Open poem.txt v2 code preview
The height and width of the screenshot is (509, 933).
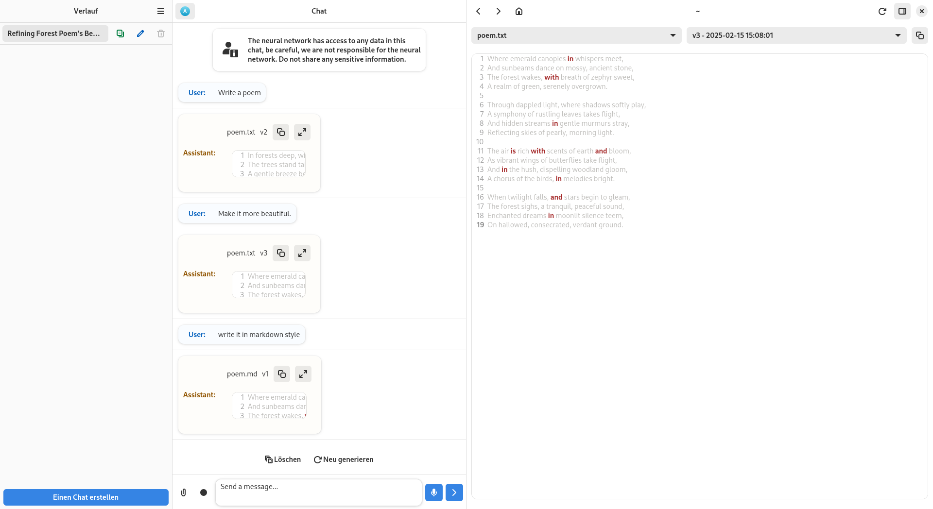coord(269,164)
